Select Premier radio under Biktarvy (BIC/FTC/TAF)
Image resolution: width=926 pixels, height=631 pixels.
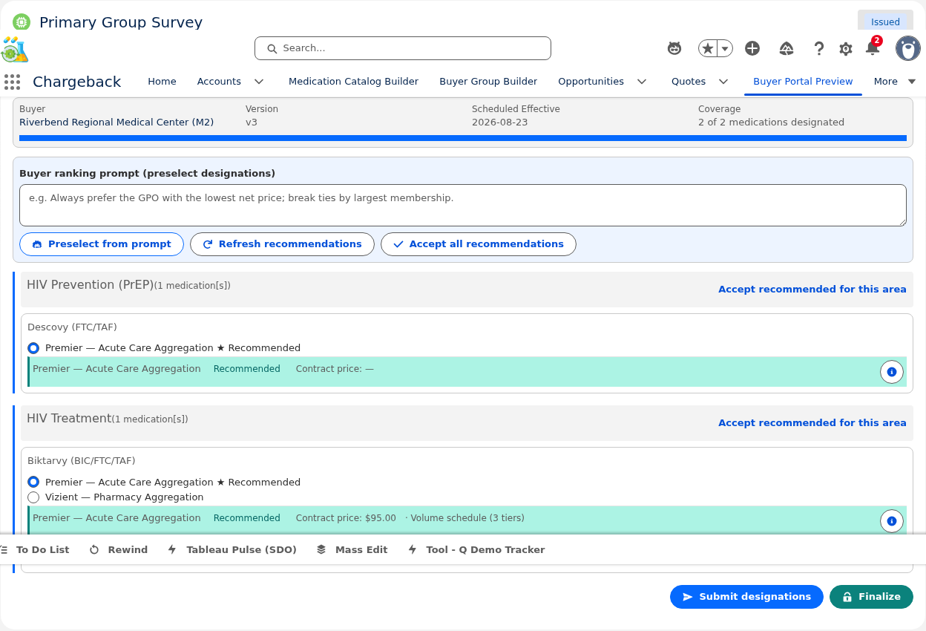(33, 483)
